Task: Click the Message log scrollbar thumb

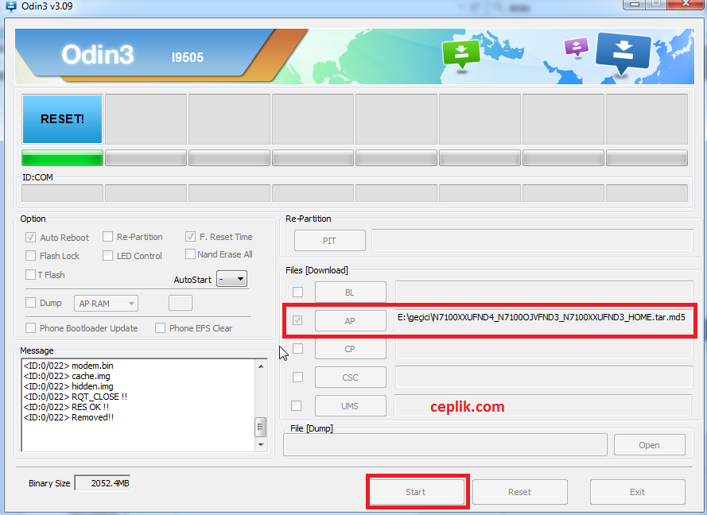Action: [x=261, y=427]
